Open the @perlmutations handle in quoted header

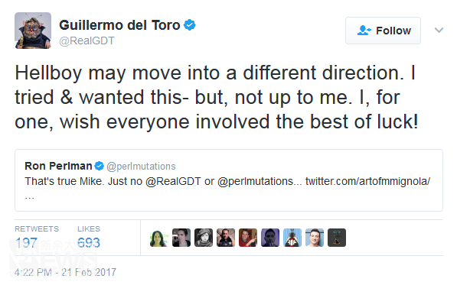pos(141,167)
